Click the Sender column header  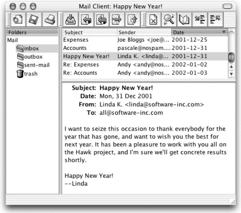tap(144, 33)
